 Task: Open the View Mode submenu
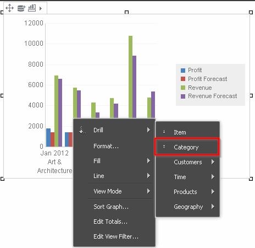pyautogui.click(x=114, y=191)
